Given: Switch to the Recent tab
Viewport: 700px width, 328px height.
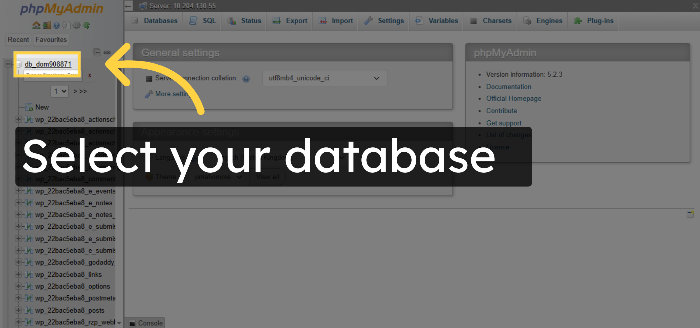Looking at the screenshot, I should [18, 40].
